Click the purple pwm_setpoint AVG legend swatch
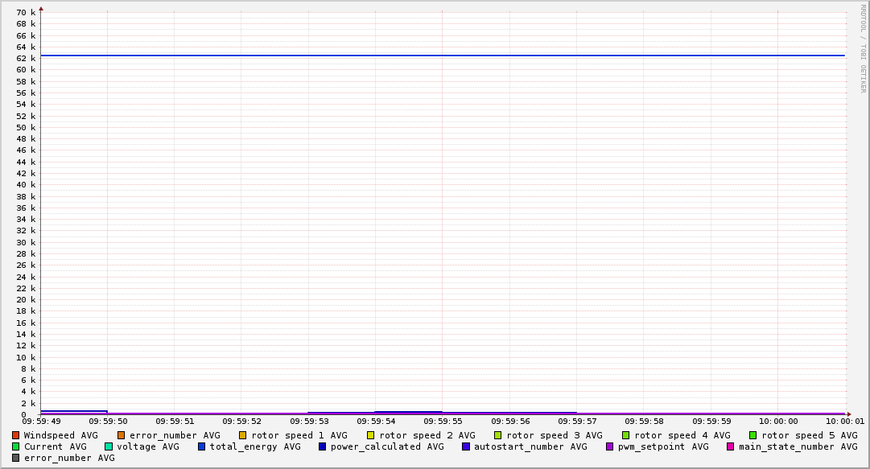This screenshot has height=469, width=870. 609,446
